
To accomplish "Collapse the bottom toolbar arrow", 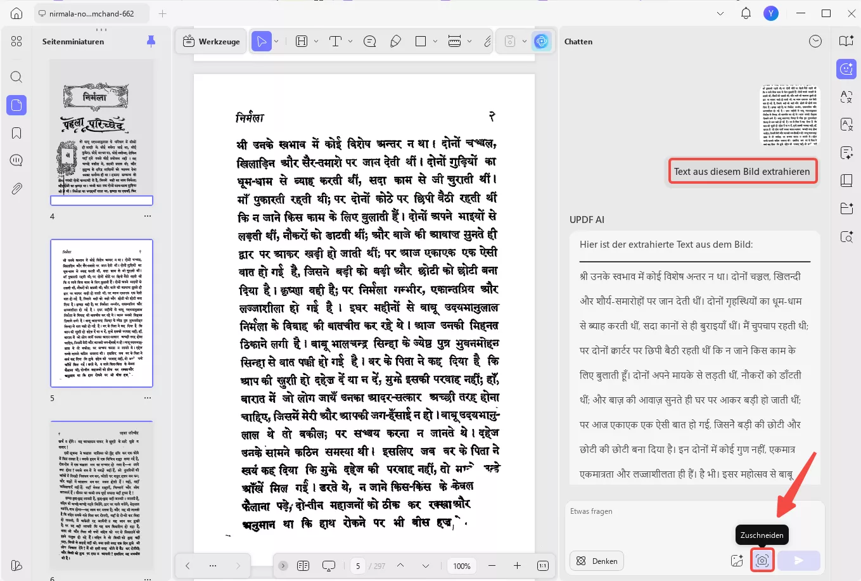I will (283, 566).
